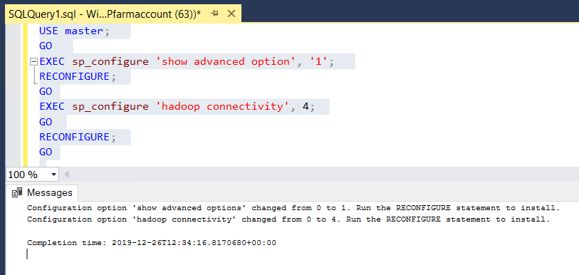Collapse the EXEC sp_configure code block
The height and width of the screenshot is (275, 579).
(34, 61)
